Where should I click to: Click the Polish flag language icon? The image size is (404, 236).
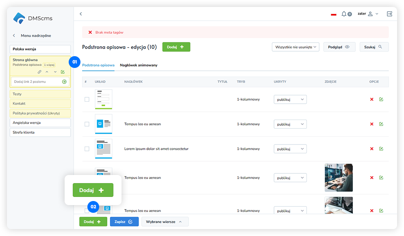(334, 14)
